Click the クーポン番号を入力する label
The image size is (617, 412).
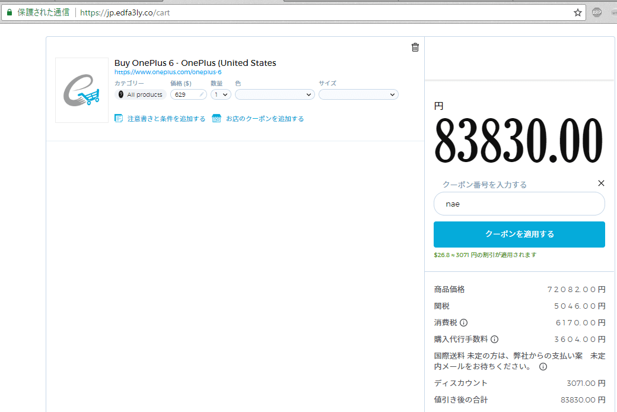[484, 185]
